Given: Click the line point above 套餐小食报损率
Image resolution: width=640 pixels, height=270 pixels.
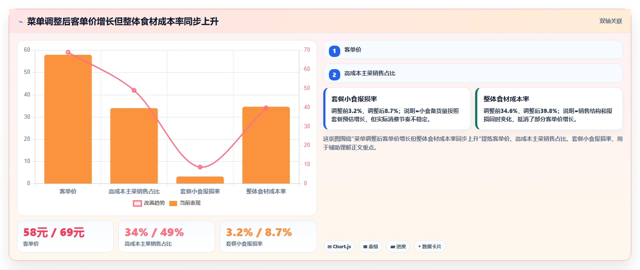Looking at the screenshot, I should 200,167.
